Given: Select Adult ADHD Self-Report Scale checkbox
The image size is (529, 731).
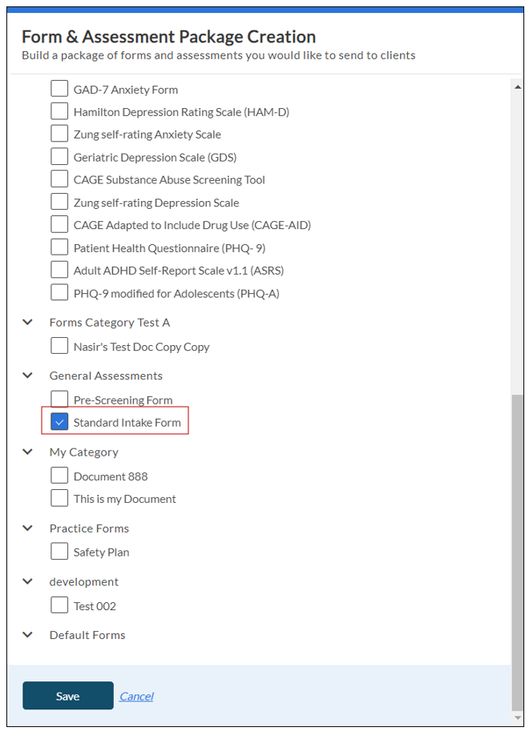Looking at the screenshot, I should point(59,269).
